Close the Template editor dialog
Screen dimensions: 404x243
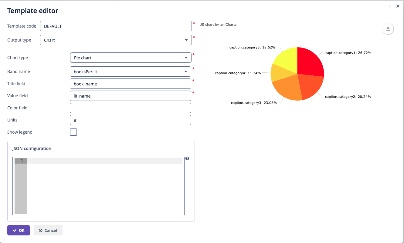click(398, 6)
